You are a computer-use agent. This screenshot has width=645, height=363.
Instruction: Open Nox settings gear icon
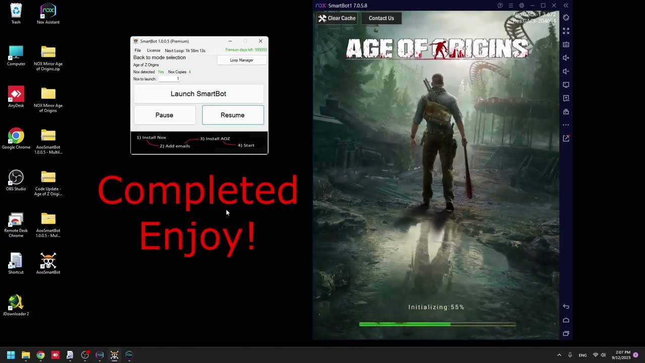point(522,6)
